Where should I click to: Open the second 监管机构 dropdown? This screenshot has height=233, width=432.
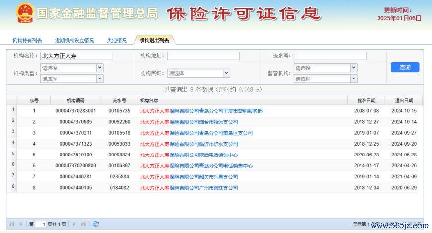354,78
